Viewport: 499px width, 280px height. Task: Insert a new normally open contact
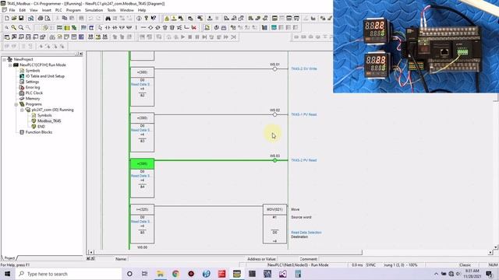click(108, 28)
